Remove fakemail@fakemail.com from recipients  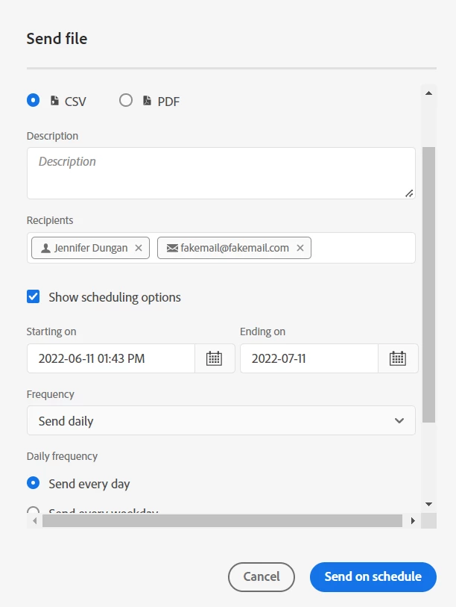pos(300,248)
